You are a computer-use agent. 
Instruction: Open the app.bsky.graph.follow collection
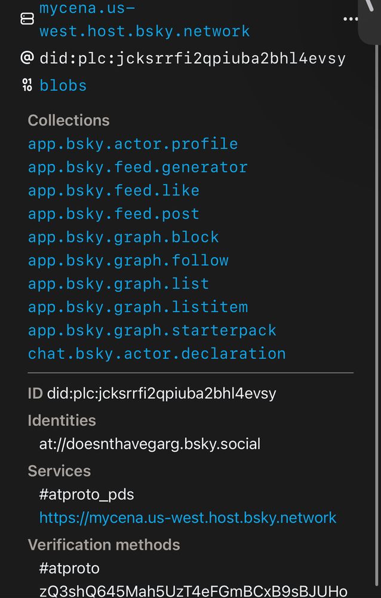(x=128, y=261)
